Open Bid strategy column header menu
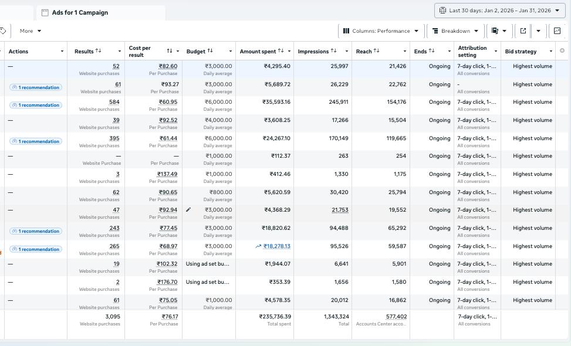Image resolution: width=571 pixels, height=346 pixels. pos(550,51)
